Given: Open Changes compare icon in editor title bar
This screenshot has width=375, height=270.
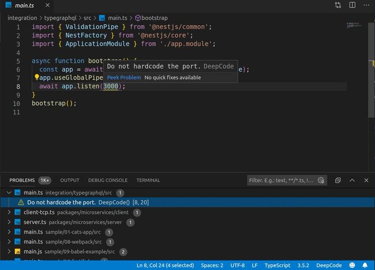Looking at the screenshot, I should [337, 5].
